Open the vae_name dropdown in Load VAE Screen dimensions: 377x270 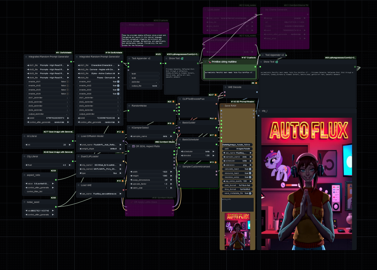click(x=100, y=194)
